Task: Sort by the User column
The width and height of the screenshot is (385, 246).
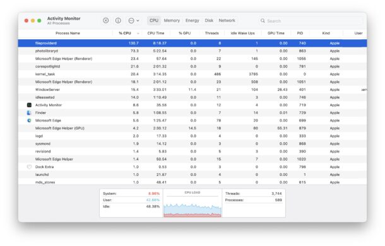Action: click(x=358, y=34)
